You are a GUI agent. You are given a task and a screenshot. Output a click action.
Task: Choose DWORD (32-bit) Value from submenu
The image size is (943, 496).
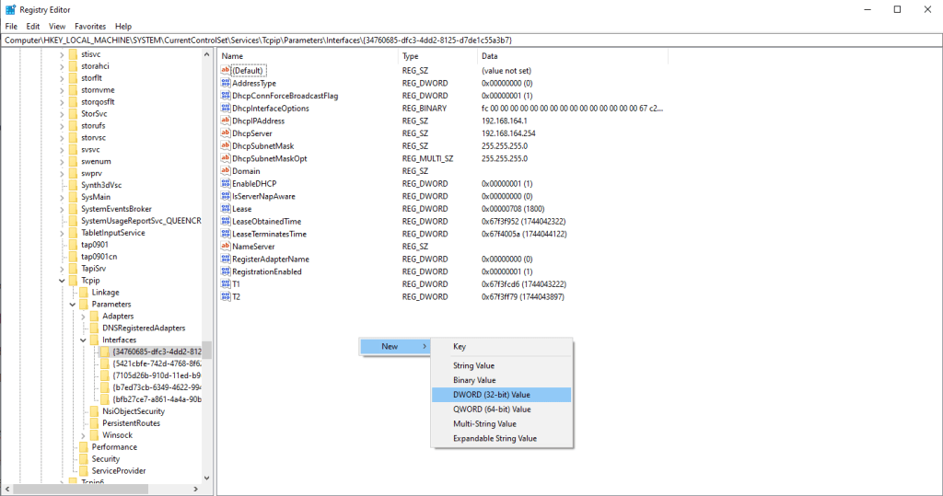(491, 395)
